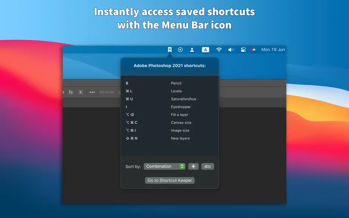
Task: Select the New layers shortcut row
Action: pyautogui.click(x=170, y=139)
